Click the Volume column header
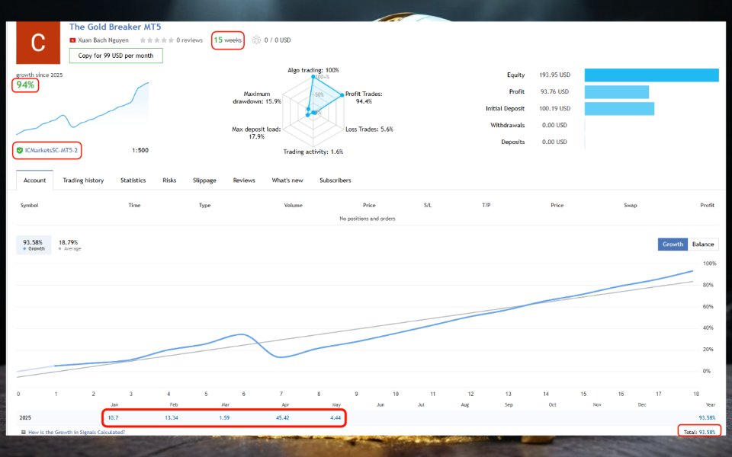Viewport: 732px width, 457px height. pyautogui.click(x=293, y=205)
